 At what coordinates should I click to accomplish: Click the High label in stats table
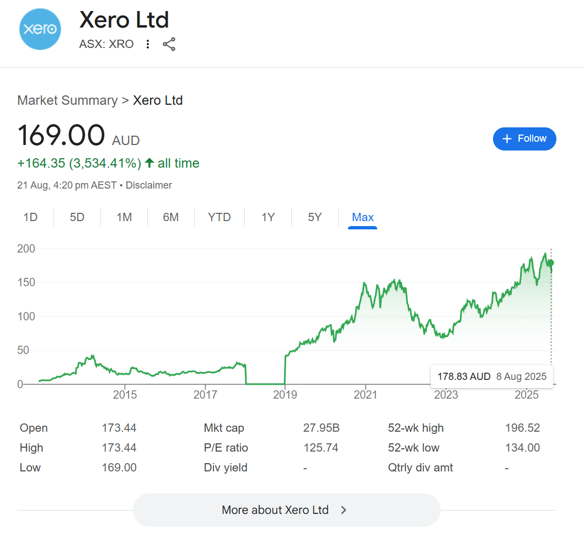[x=31, y=447]
